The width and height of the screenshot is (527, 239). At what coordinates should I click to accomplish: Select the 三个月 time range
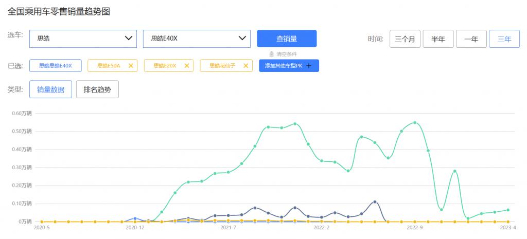pos(405,39)
